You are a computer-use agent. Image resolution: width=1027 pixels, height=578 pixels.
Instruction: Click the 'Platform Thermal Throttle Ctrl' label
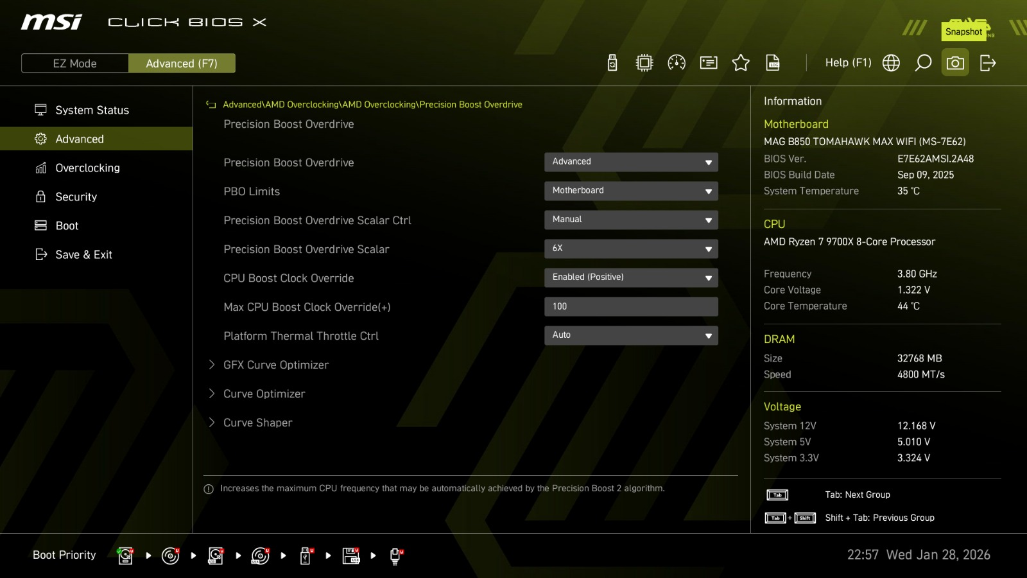(301, 336)
